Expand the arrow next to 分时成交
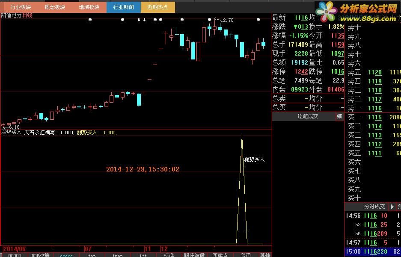 [392, 207]
